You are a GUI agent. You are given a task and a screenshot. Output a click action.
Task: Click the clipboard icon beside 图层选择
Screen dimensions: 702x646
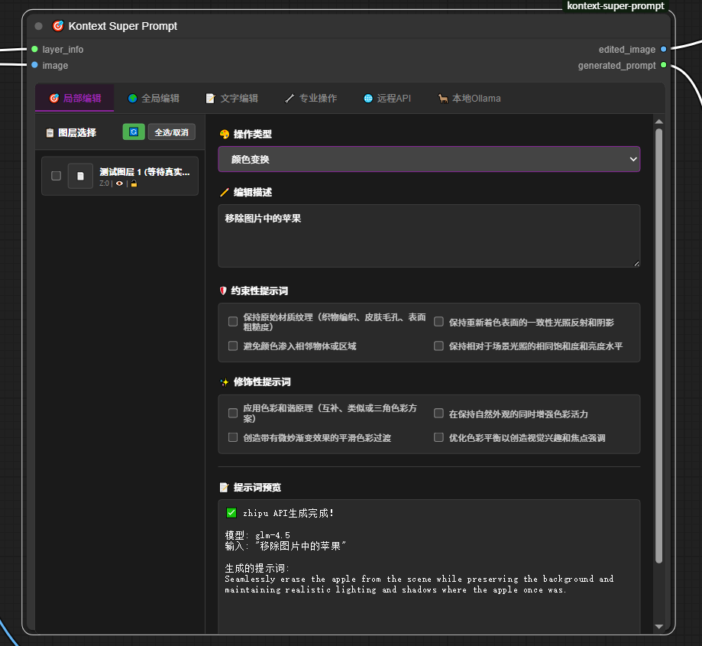coord(50,133)
